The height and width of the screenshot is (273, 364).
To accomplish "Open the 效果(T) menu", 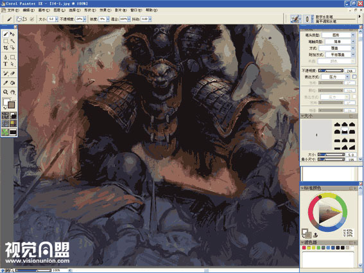I will (x=105, y=10).
